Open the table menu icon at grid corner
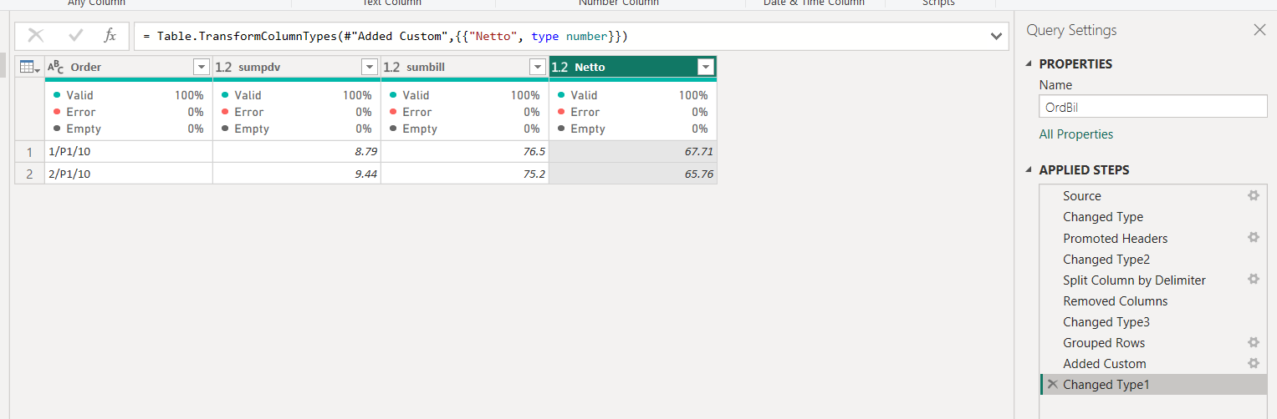Image resolution: width=1277 pixels, height=419 pixels. 29,67
